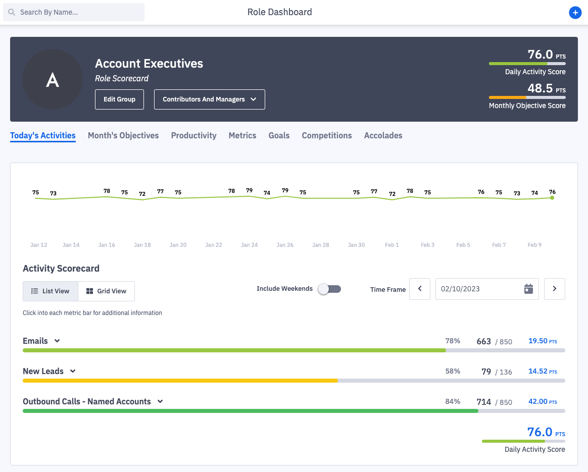Switch to Grid View

coord(106,291)
